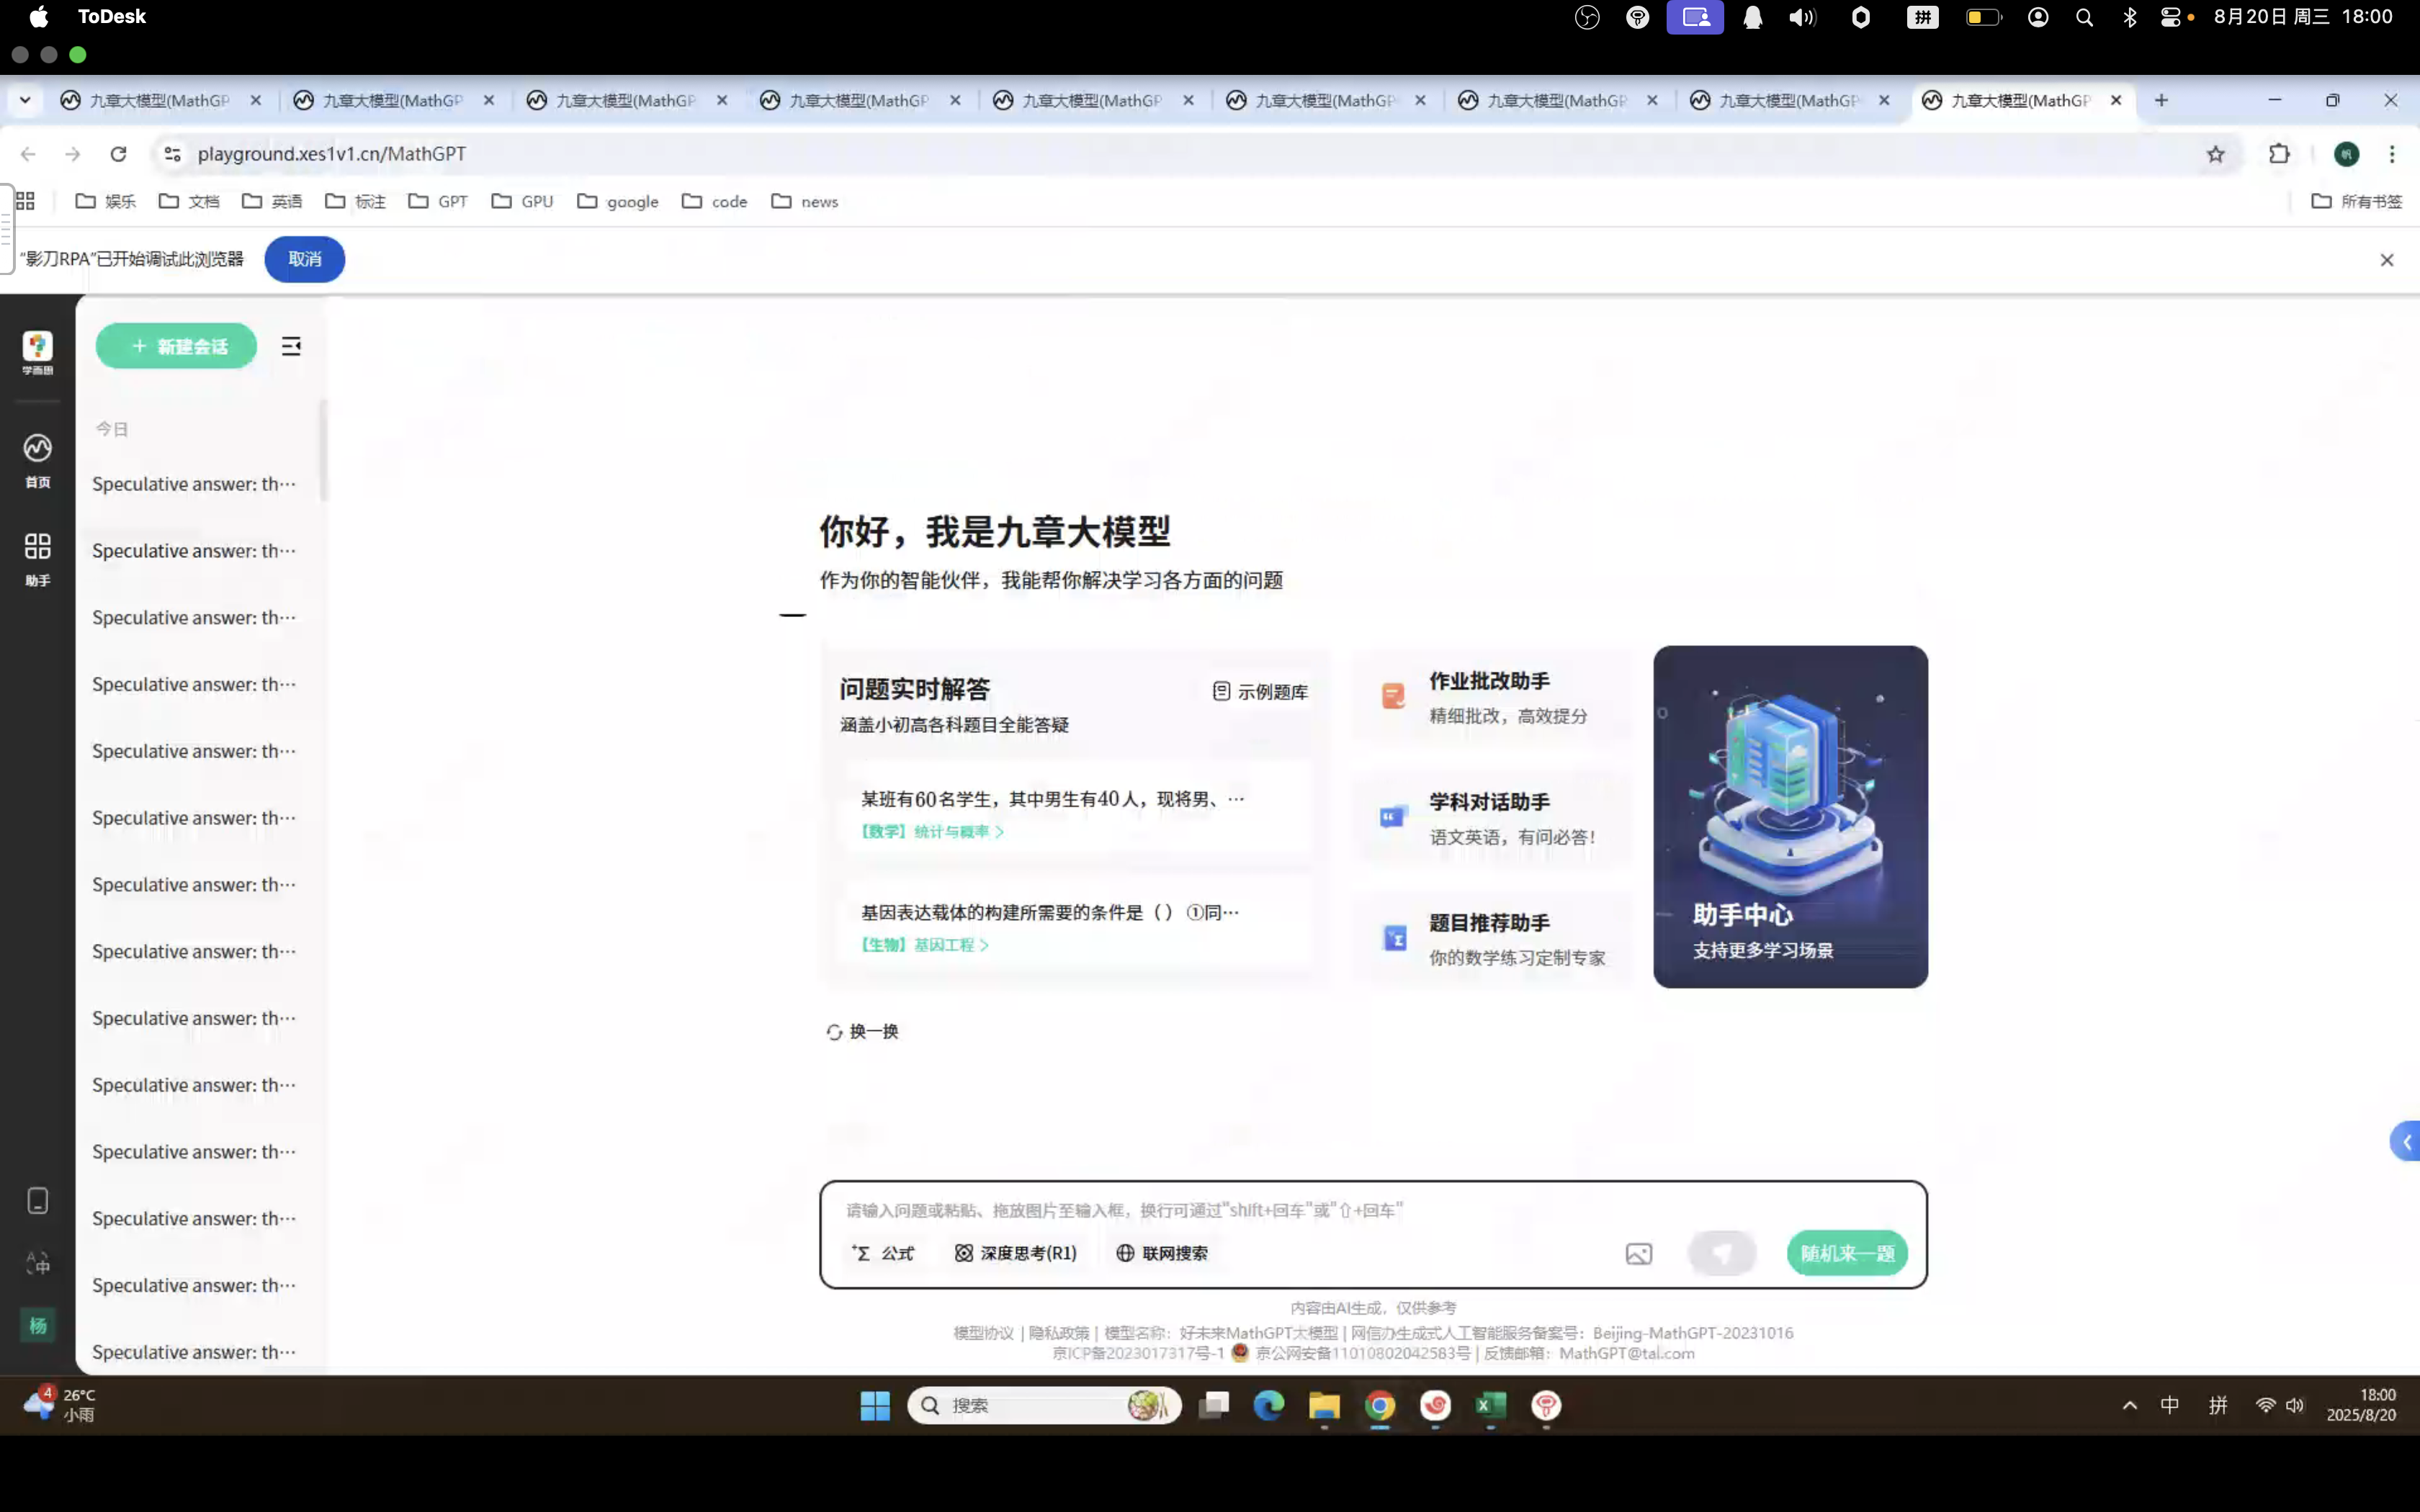Open 示例题库 next to 问题实时解答

click(x=1259, y=691)
